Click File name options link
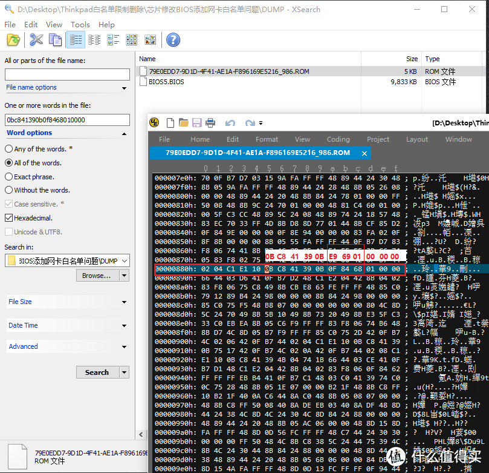The height and width of the screenshot is (473, 489). [x=31, y=87]
